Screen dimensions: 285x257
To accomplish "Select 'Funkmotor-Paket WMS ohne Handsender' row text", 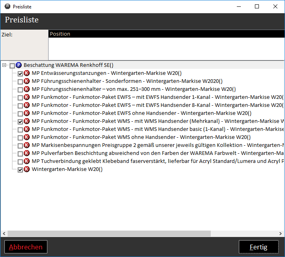I will point(141,137).
